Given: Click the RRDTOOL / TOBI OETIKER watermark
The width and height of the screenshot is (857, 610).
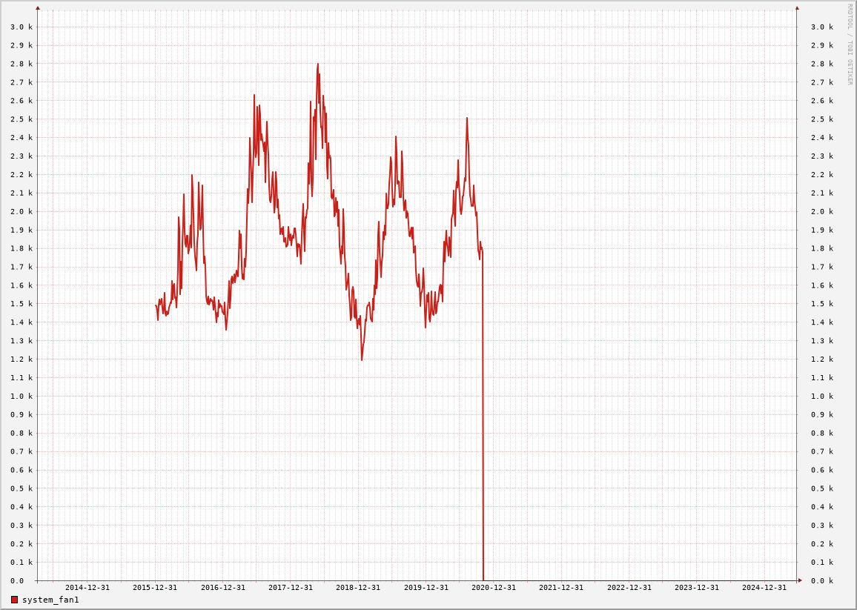Looking at the screenshot, I should [850, 44].
